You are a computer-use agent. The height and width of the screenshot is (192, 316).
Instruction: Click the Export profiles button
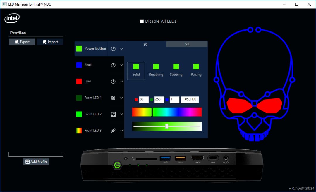[x=22, y=42]
